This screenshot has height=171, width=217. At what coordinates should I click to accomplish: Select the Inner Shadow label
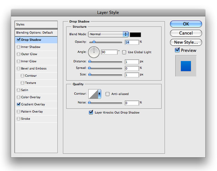coord(31,47)
